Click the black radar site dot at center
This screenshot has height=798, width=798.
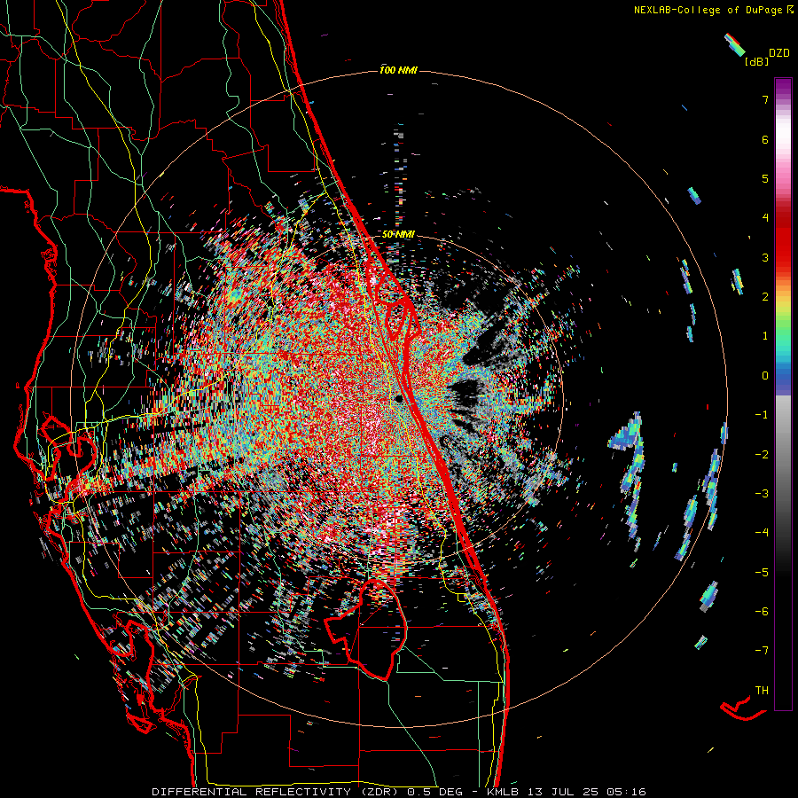pos(399,399)
